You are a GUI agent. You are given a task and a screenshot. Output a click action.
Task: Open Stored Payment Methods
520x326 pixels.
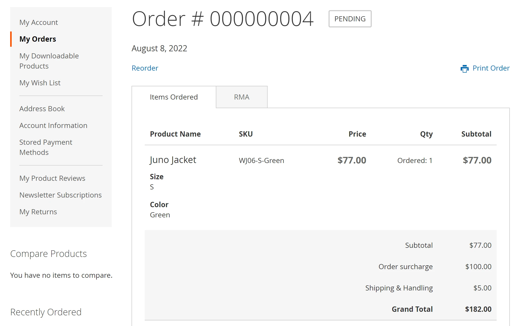46,147
